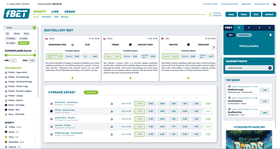
Task: Switch to ticket tab 2
Action: (249, 28)
